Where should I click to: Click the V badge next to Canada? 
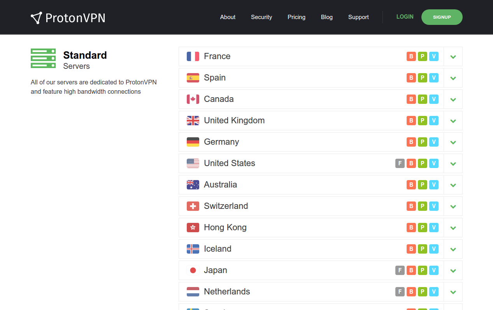[x=434, y=99]
